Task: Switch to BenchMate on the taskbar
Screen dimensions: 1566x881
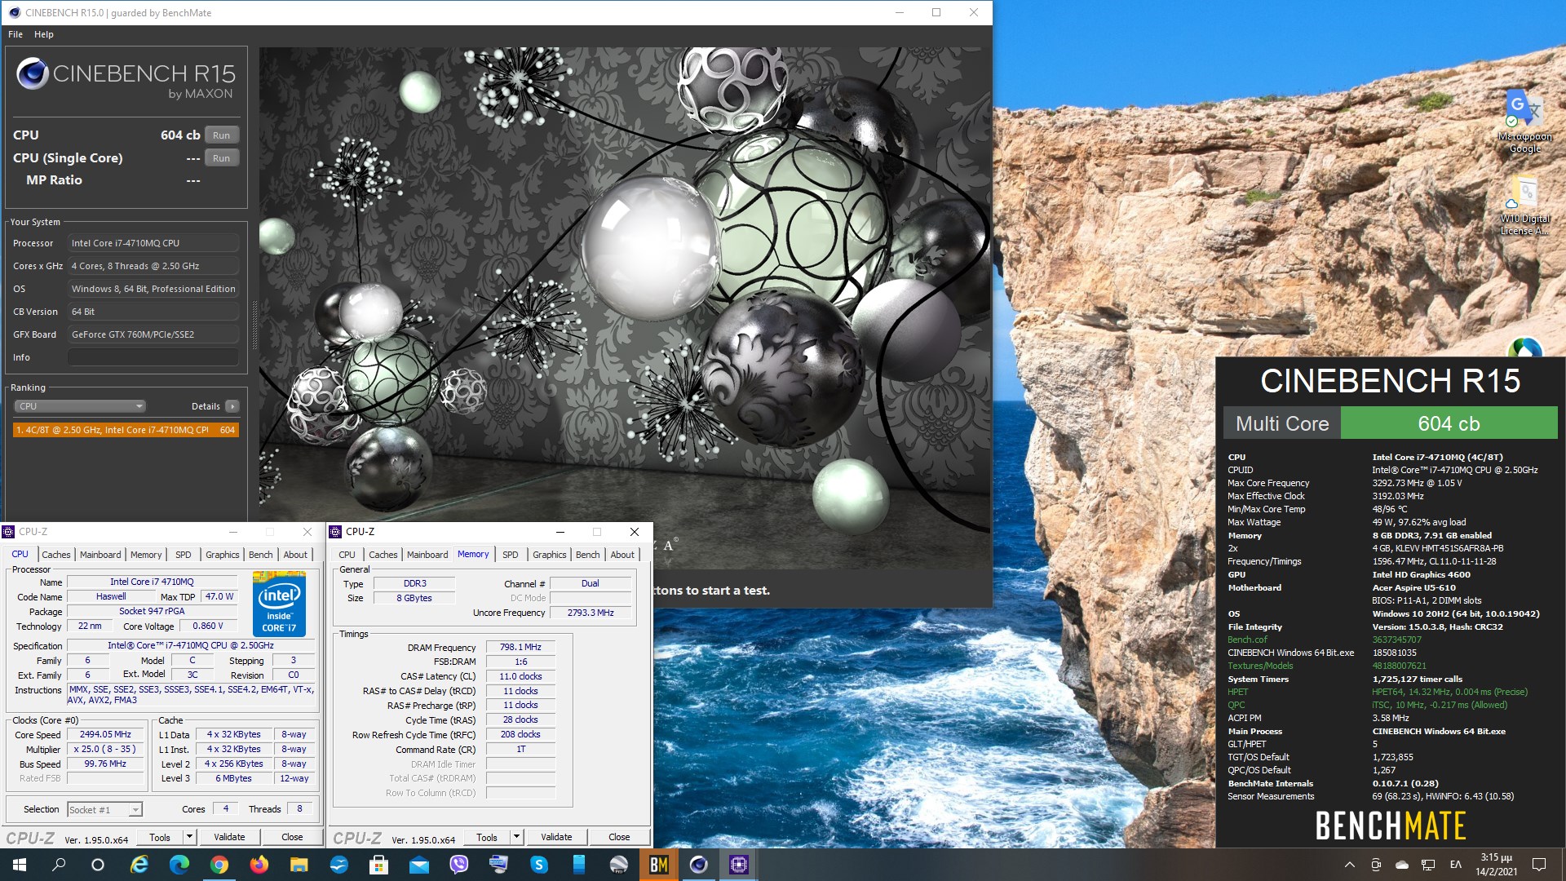Action: point(659,865)
